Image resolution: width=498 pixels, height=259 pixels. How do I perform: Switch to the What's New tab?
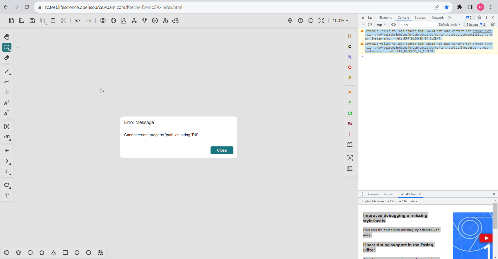pos(408,194)
